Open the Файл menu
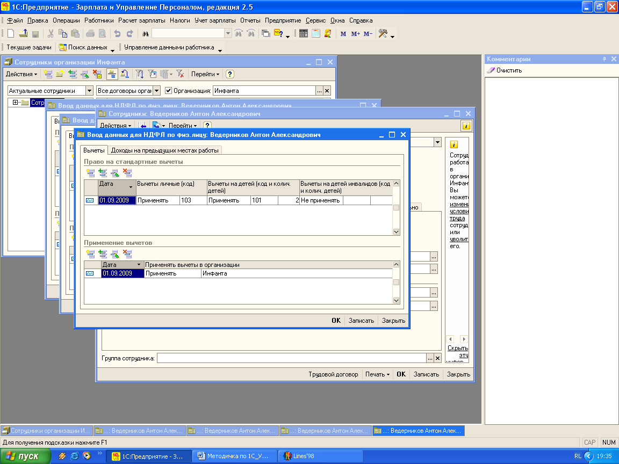This screenshot has width=619, height=464. (15, 20)
